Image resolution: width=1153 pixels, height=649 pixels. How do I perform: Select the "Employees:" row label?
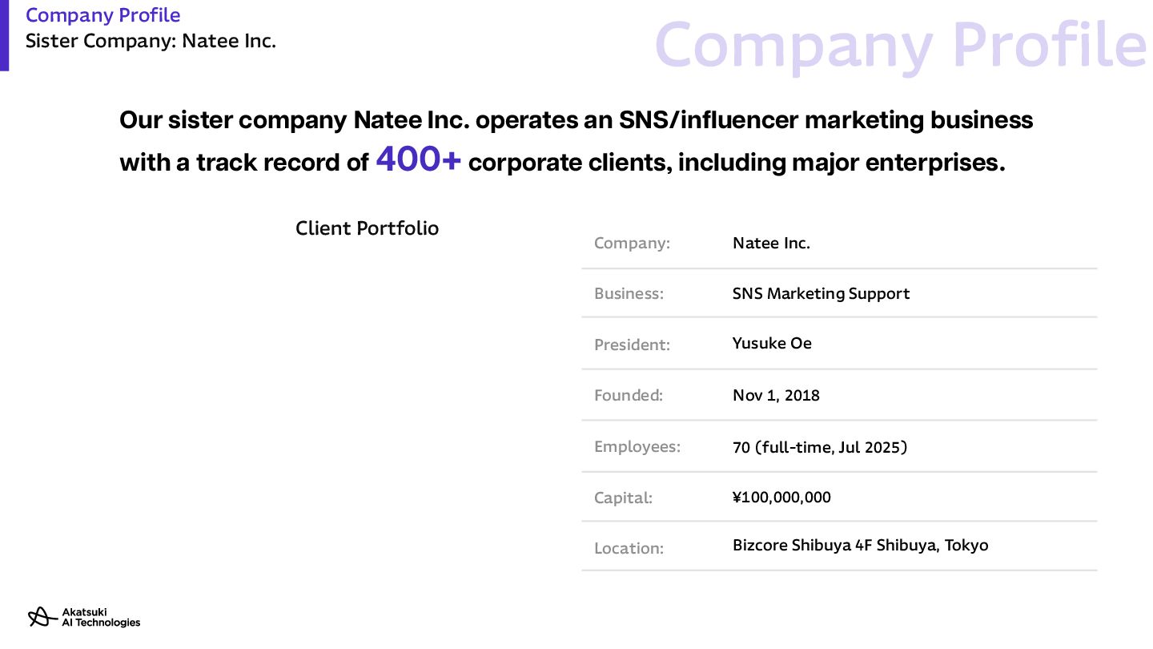(637, 447)
